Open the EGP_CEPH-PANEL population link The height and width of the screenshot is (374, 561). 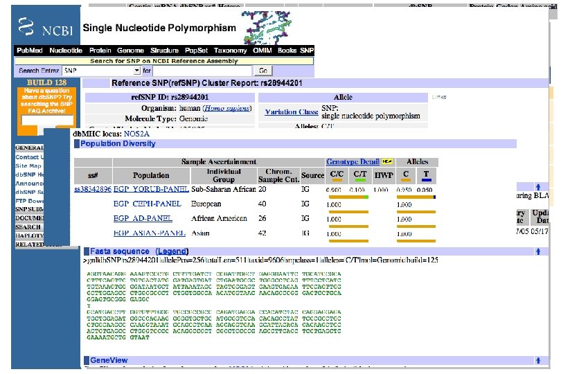pyautogui.click(x=147, y=204)
